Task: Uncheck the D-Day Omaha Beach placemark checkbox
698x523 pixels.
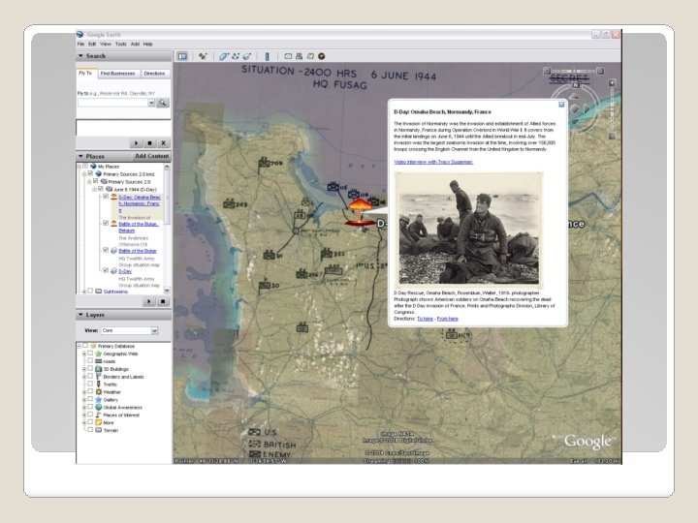Action: [x=106, y=196]
